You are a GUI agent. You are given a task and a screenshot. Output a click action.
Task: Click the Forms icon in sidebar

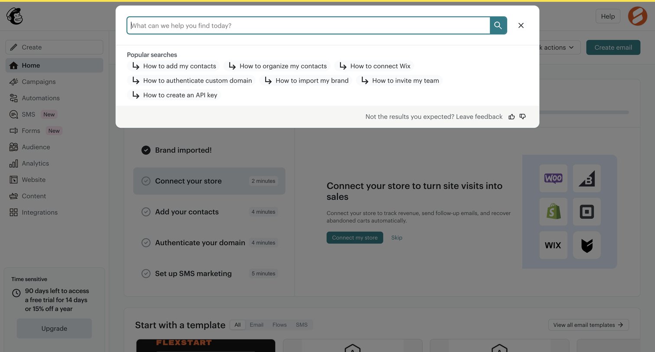coord(14,131)
